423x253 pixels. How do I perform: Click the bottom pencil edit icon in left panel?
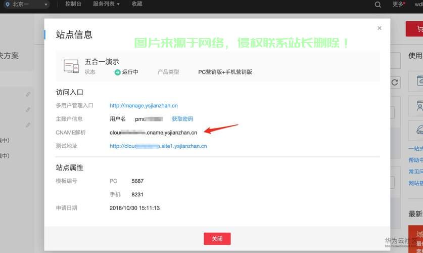(x=28, y=124)
